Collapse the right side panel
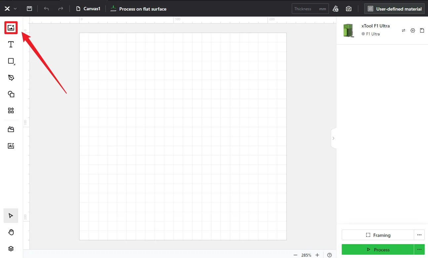Image resolution: width=428 pixels, height=258 pixels. click(333, 138)
